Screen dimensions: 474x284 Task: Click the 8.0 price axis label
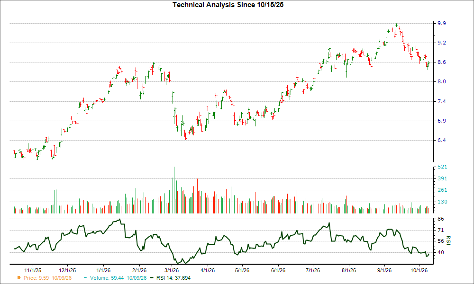click(x=442, y=81)
